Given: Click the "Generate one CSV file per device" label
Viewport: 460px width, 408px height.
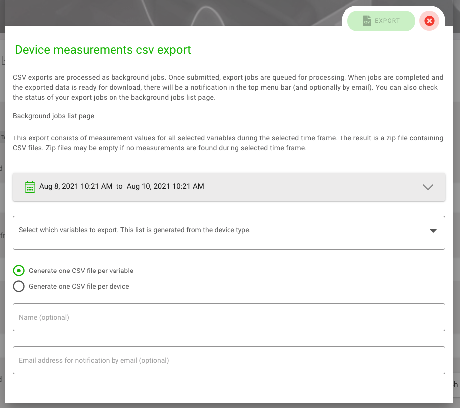Looking at the screenshot, I should 79,287.
